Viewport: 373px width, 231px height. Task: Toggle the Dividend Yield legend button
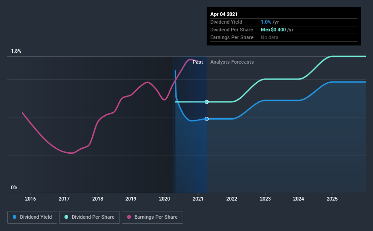pos(32,217)
